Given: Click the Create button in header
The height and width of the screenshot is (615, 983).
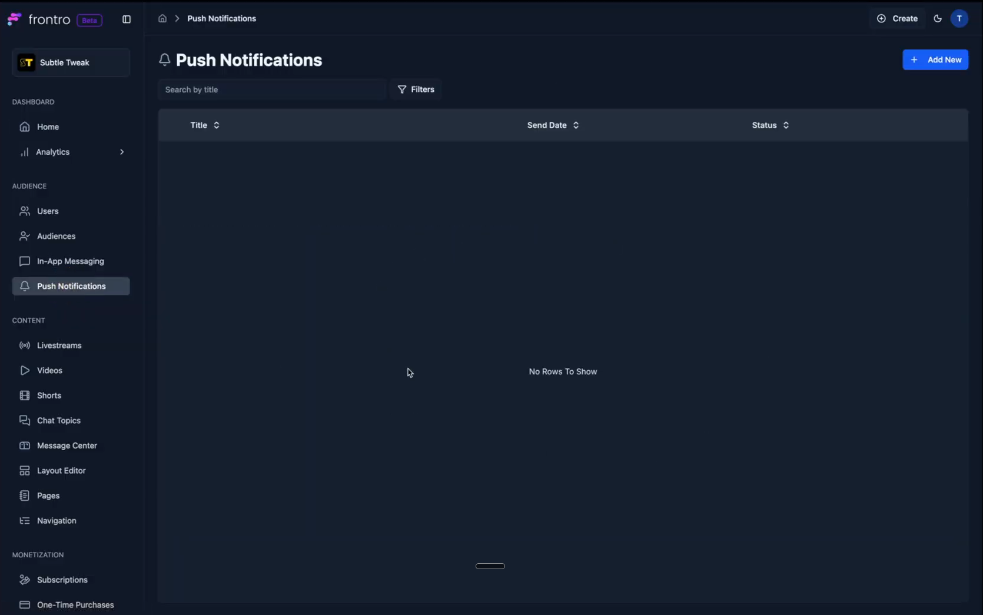Looking at the screenshot, I should [897, 19].
